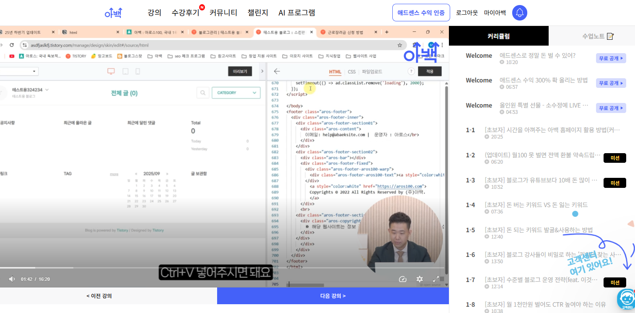This screenshot has height=313, width=635.
Task: Click the 미션 badge on lecture 1-7
Action: tap(614, 282)
